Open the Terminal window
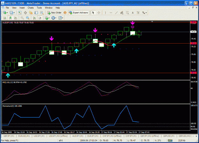This screenshot has height=143, width=199. click(x=36, y=13)
